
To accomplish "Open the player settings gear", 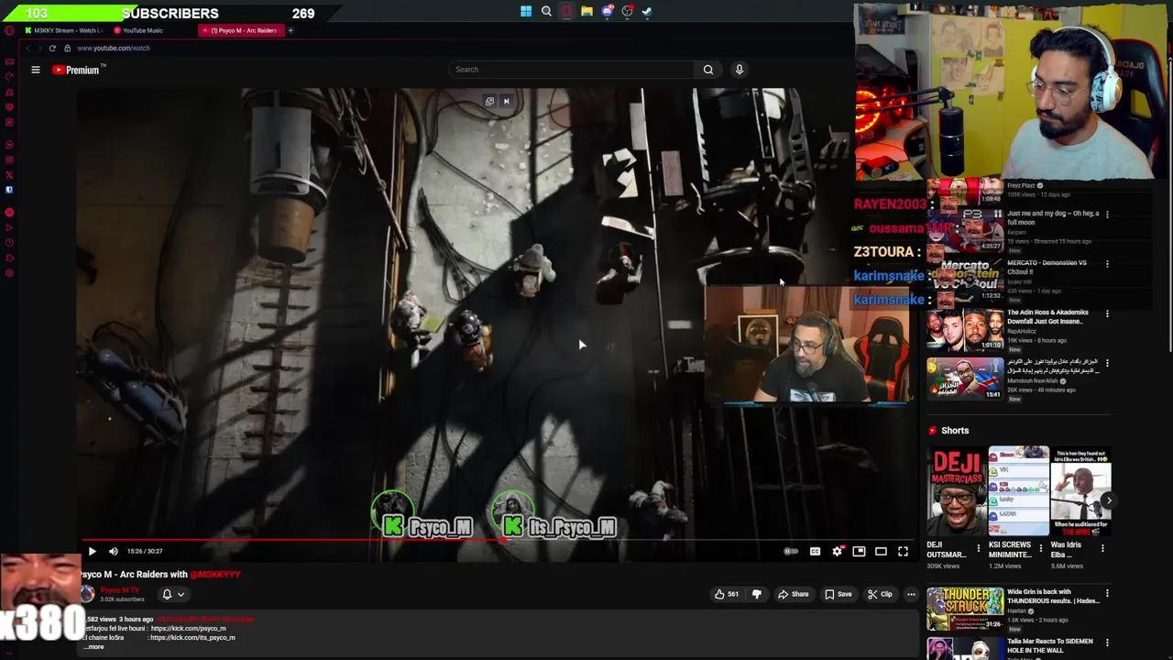I will click(x=837, y=551).
